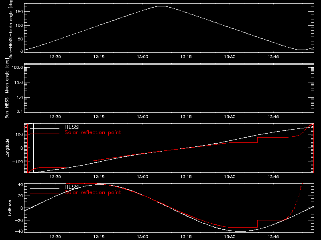Click 100 tick on Earth angle axis
This screenshot has height=240, width=321.
coord(19,25)
